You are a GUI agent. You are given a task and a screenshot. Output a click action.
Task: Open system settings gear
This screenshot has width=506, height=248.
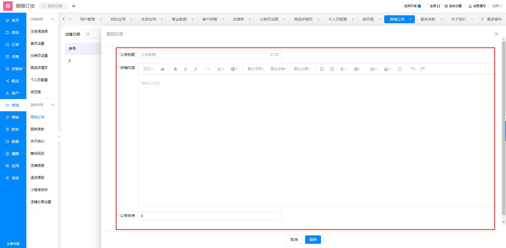pos(453,6)
